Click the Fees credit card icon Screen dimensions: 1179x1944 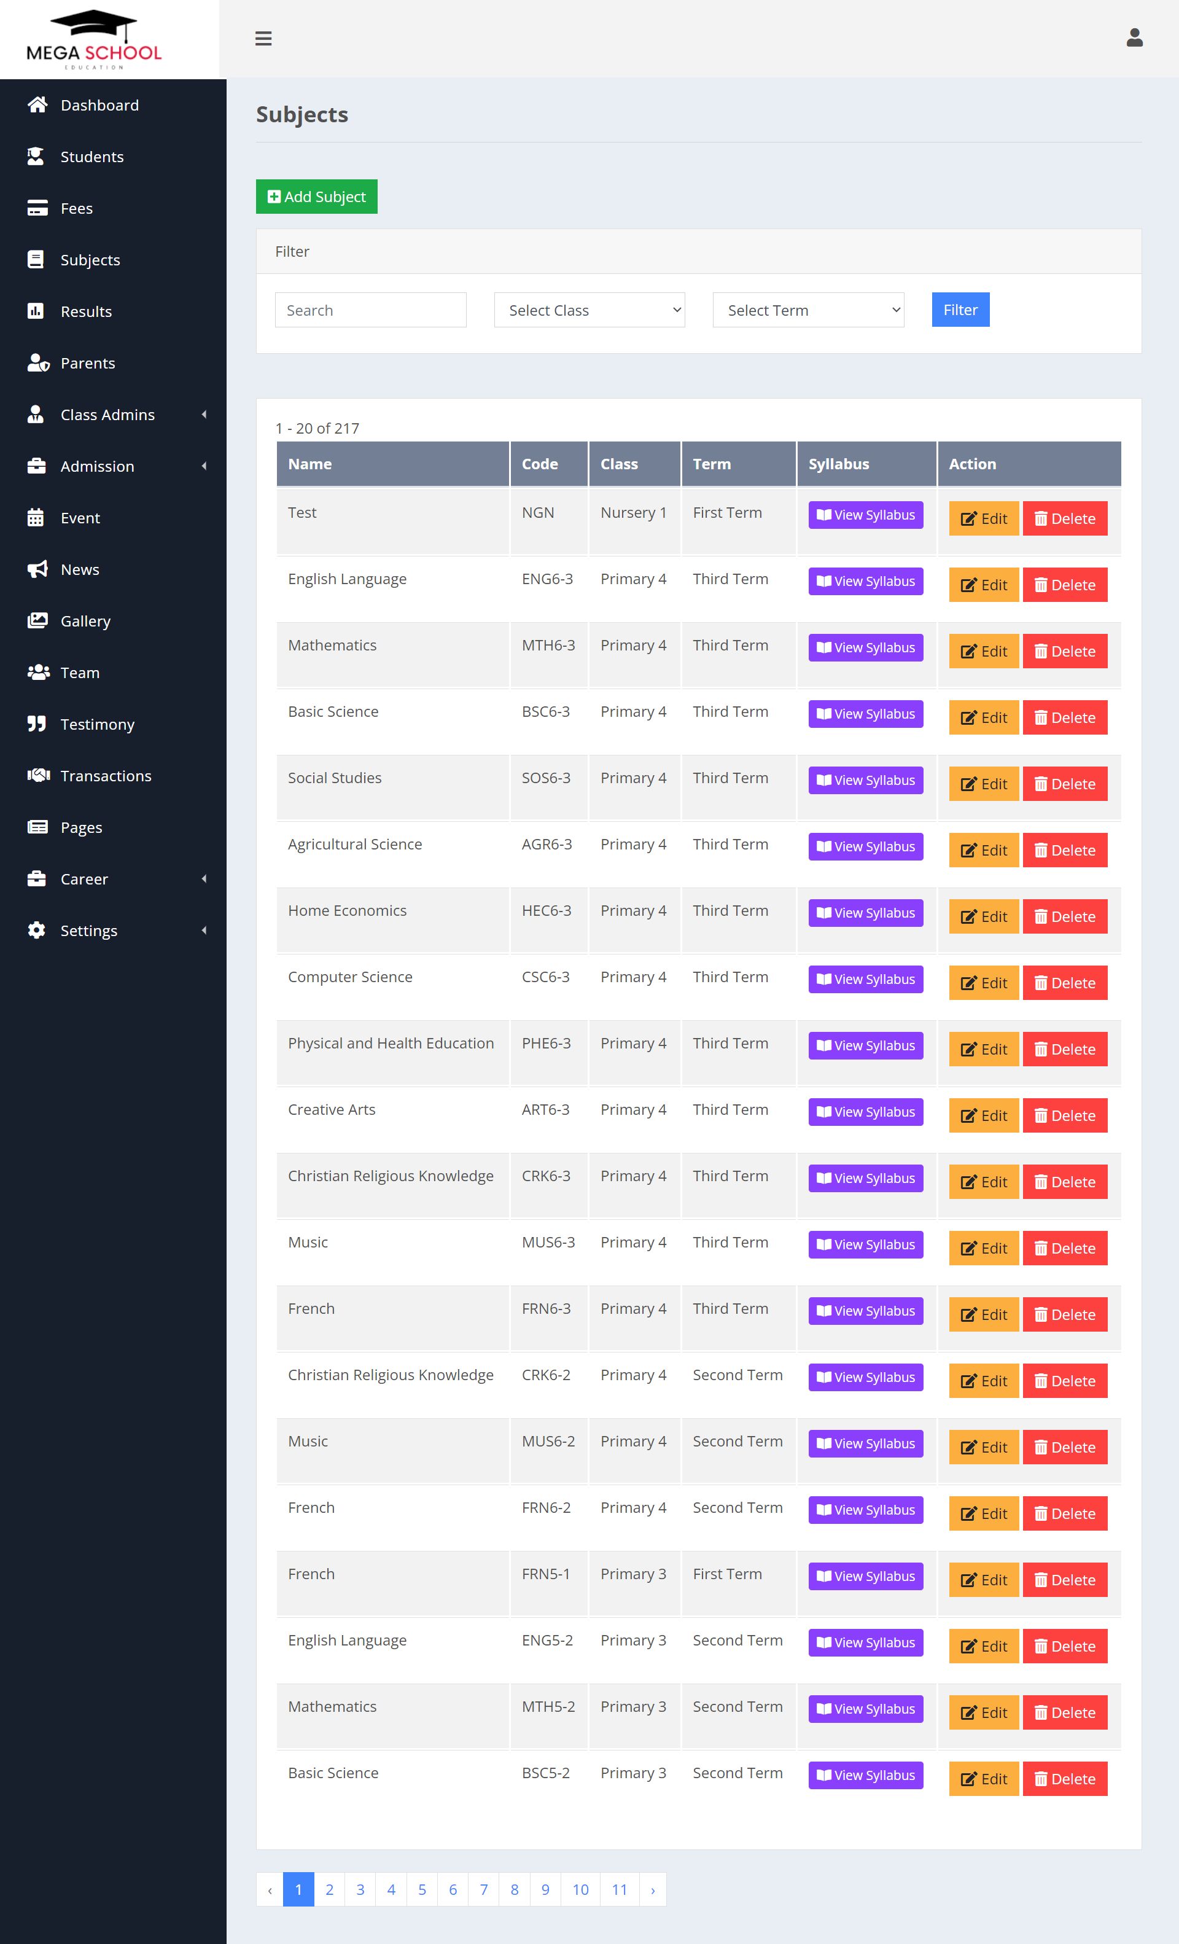coord(36,208)
